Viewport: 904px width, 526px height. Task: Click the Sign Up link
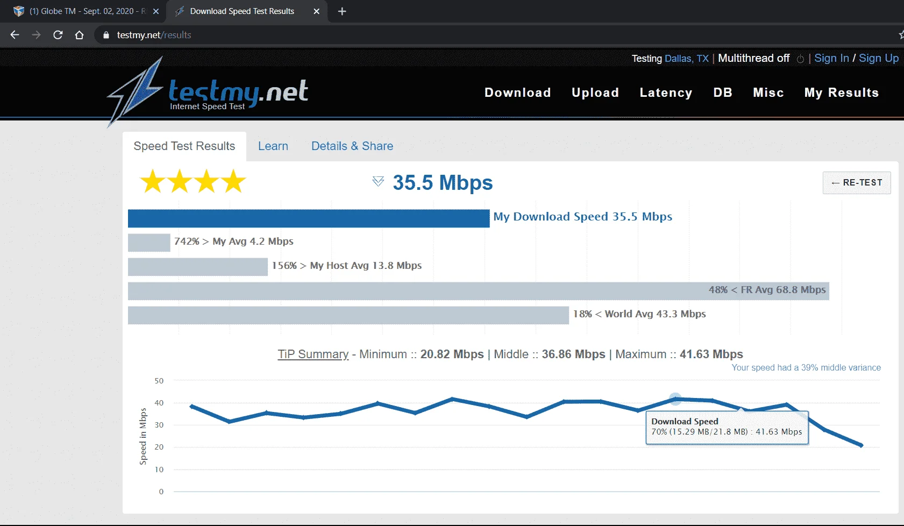879,58
